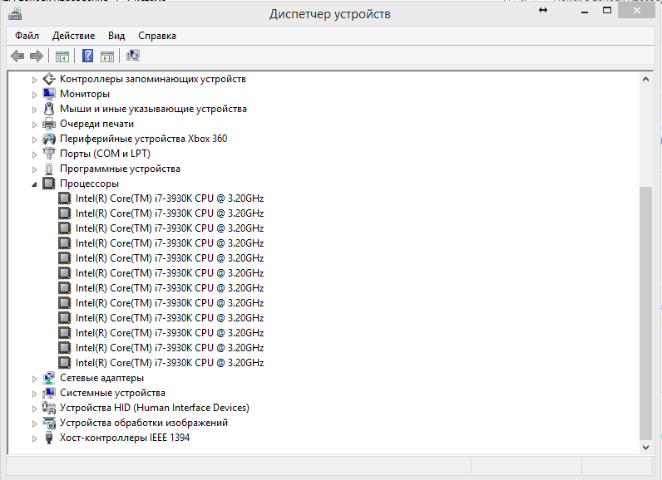
Task: Click the Forward arrow toolbar icon
Action: (x=37, y=56)
